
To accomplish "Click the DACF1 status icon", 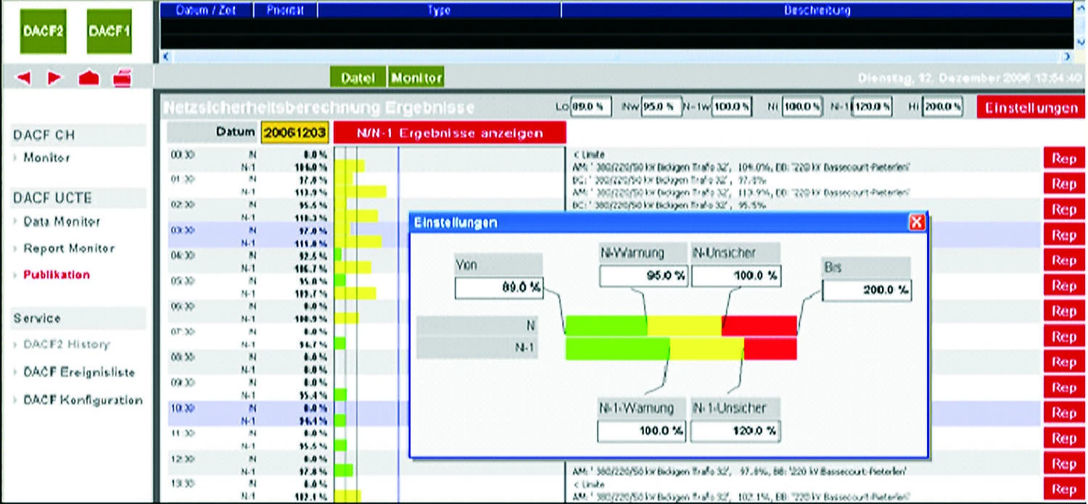I will [109, 31].
